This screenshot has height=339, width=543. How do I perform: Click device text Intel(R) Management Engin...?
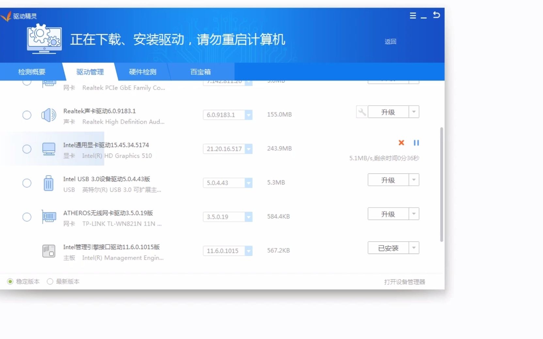point(123,258)
